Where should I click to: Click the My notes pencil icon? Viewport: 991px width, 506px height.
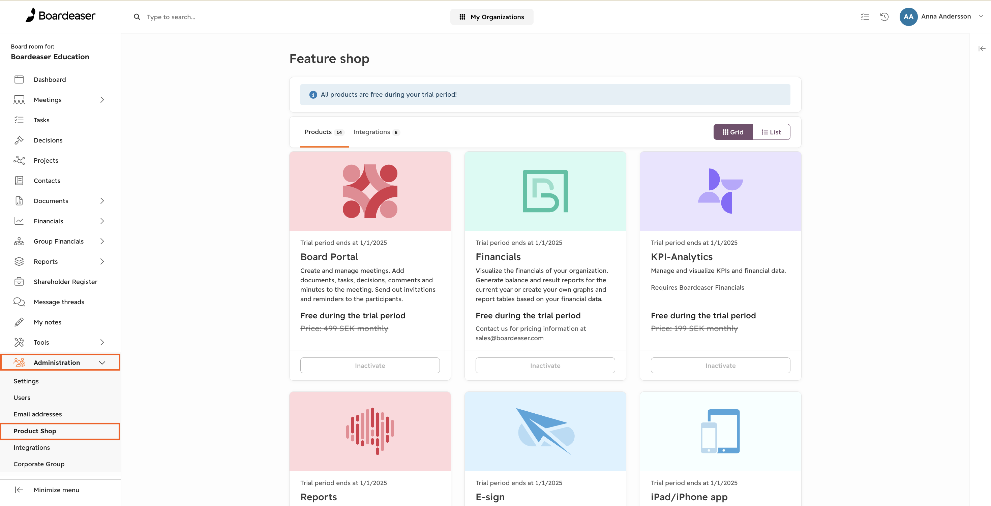point(19,322)
